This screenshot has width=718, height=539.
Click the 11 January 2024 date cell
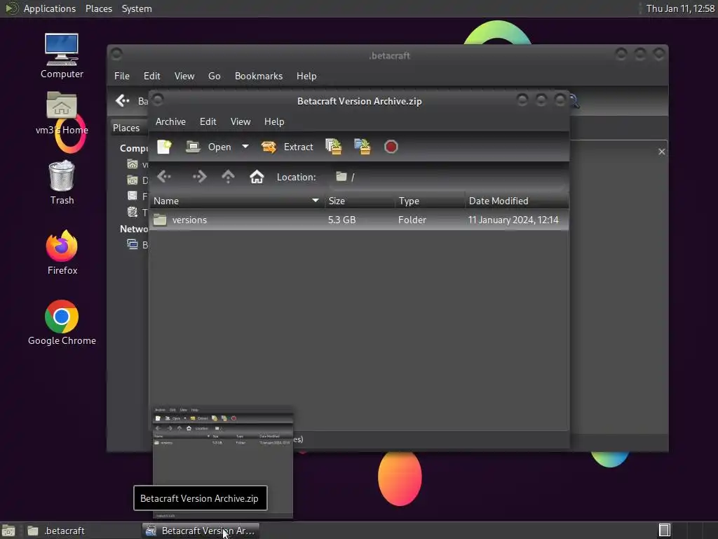click(513, 220)
